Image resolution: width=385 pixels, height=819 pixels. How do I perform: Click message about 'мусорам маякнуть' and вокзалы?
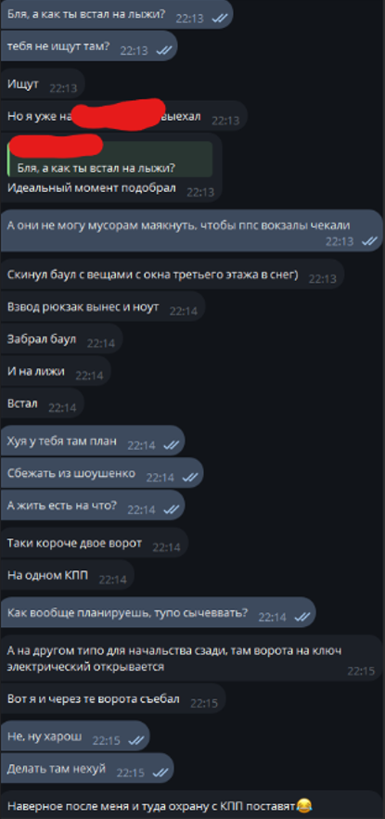click(x=192, y=231)
